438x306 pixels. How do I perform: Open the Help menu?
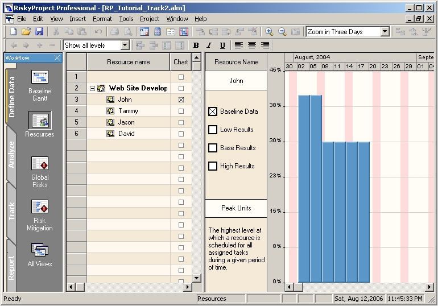pyautogui.click(x=201, y=19)
